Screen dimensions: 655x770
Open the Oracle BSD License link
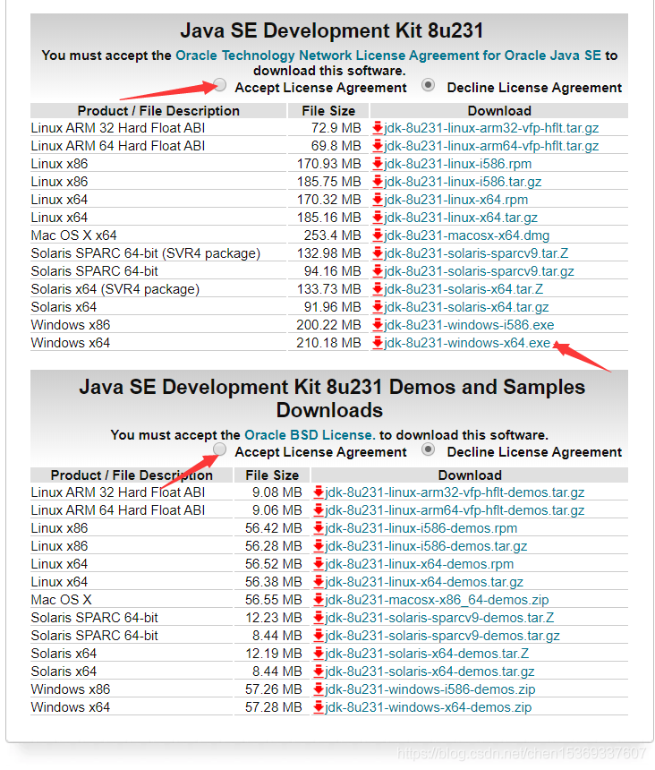point(310,435)
